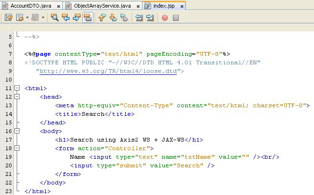Image resolution: width=314 pixels, height=195 pixels.
Task: Collapse the head fold on line 12
Action: (x=17, y=97)
